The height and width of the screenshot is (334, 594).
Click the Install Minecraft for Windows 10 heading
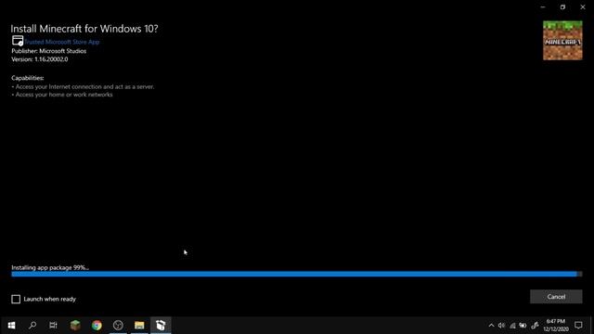coord(84,29)
